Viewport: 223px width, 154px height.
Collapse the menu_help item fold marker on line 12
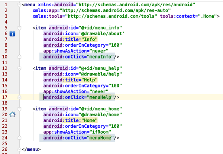point(19,68)
